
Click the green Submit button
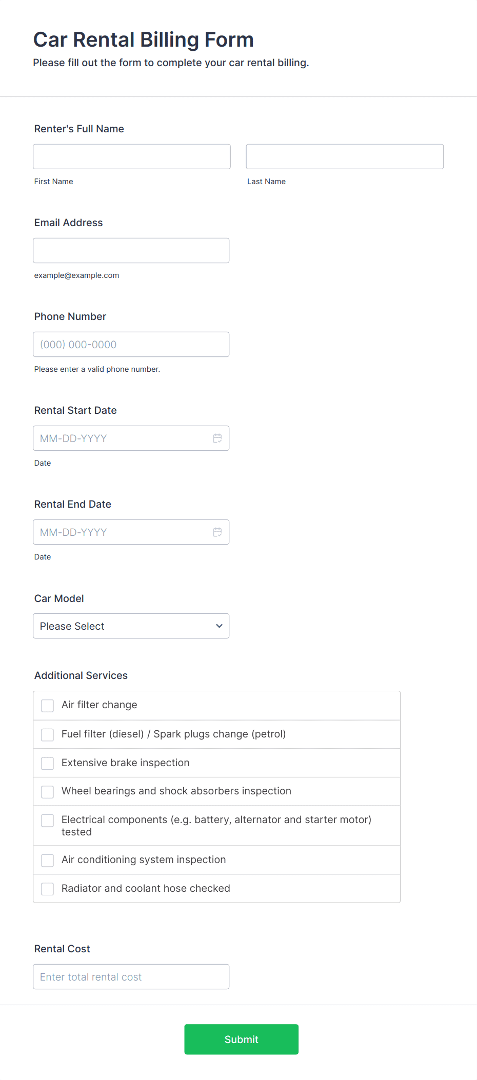pos(241,1039)
